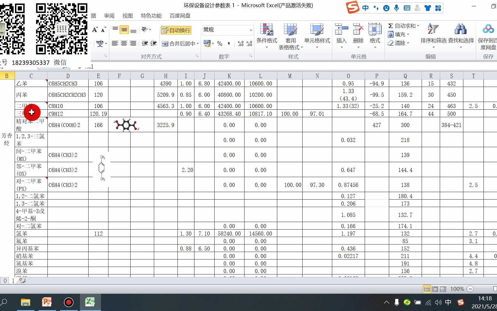Click Sogou input 中 language toggle
This screenshot has height=311, width=497.
(366, 8)
